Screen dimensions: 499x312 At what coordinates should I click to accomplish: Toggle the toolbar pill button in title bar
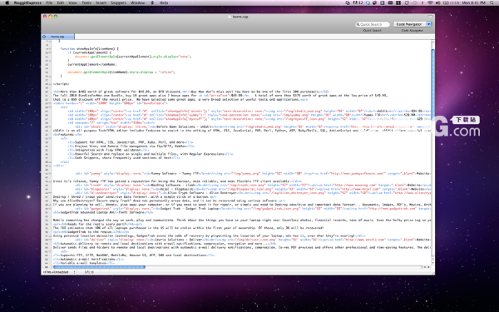[x=430, y=17]
